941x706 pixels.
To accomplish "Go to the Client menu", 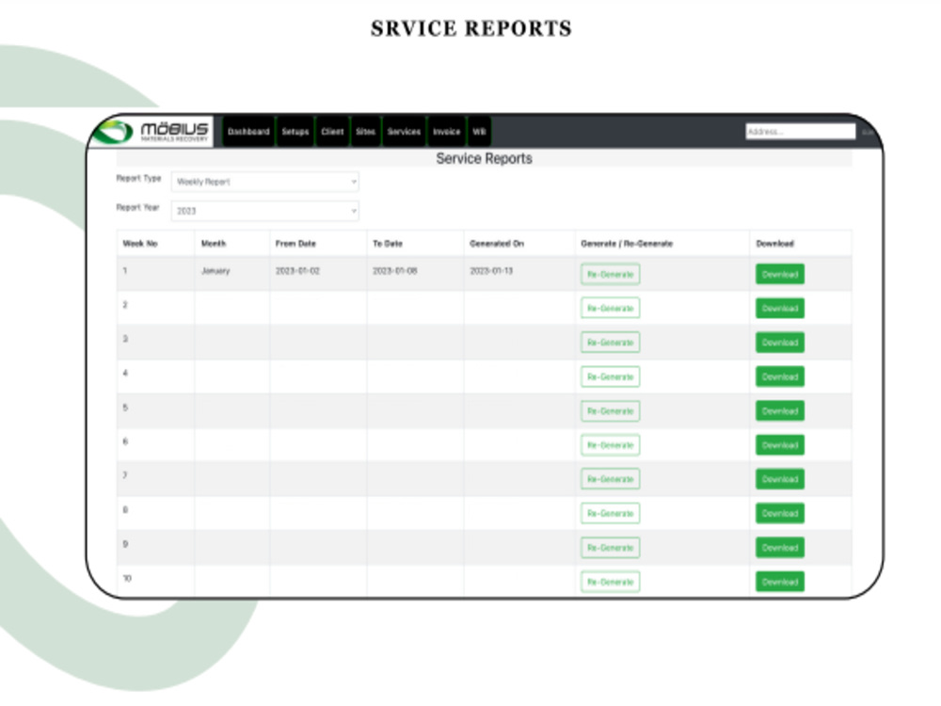I will tap(332, 132).
